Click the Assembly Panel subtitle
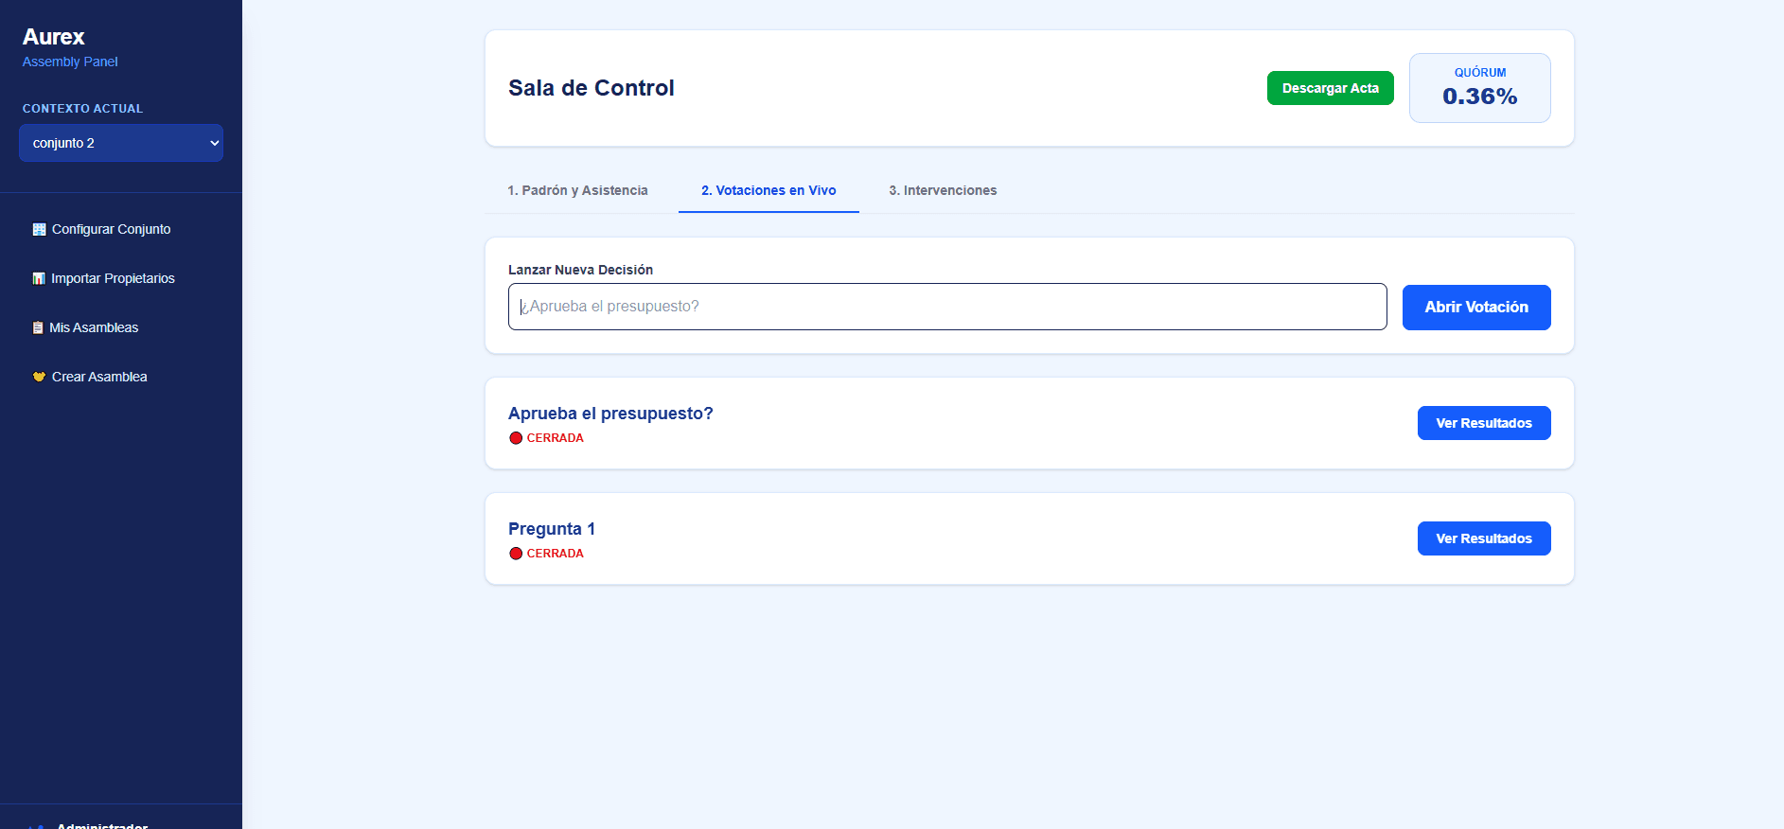 click(70, 62)
